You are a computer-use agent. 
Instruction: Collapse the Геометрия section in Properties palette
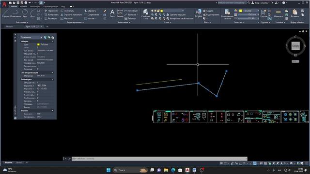click(x=52, y=79)
